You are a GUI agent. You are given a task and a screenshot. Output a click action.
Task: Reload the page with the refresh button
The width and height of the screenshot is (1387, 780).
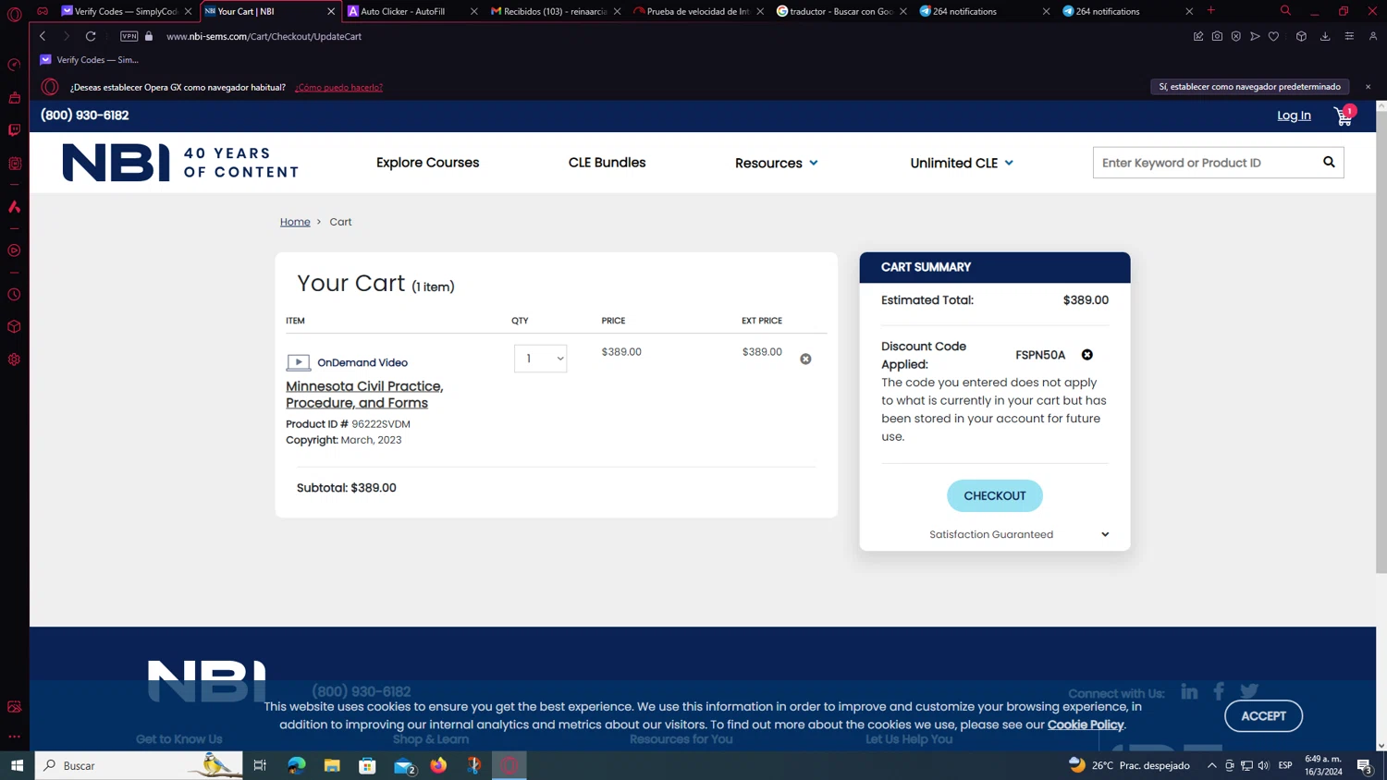[91, 36]
